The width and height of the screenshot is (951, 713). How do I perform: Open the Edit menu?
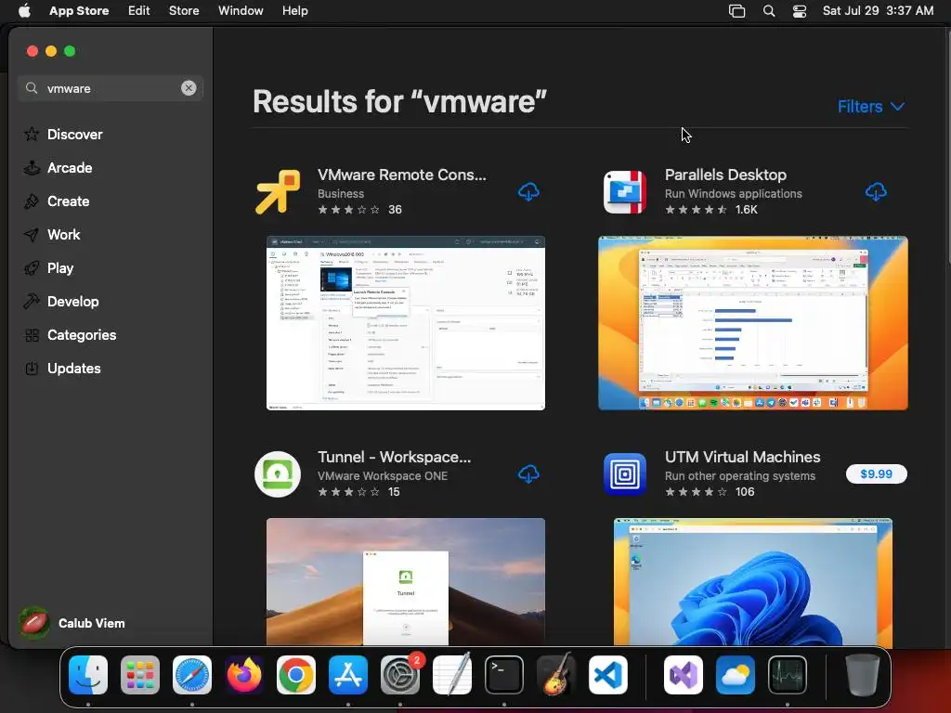click(139, 11)
